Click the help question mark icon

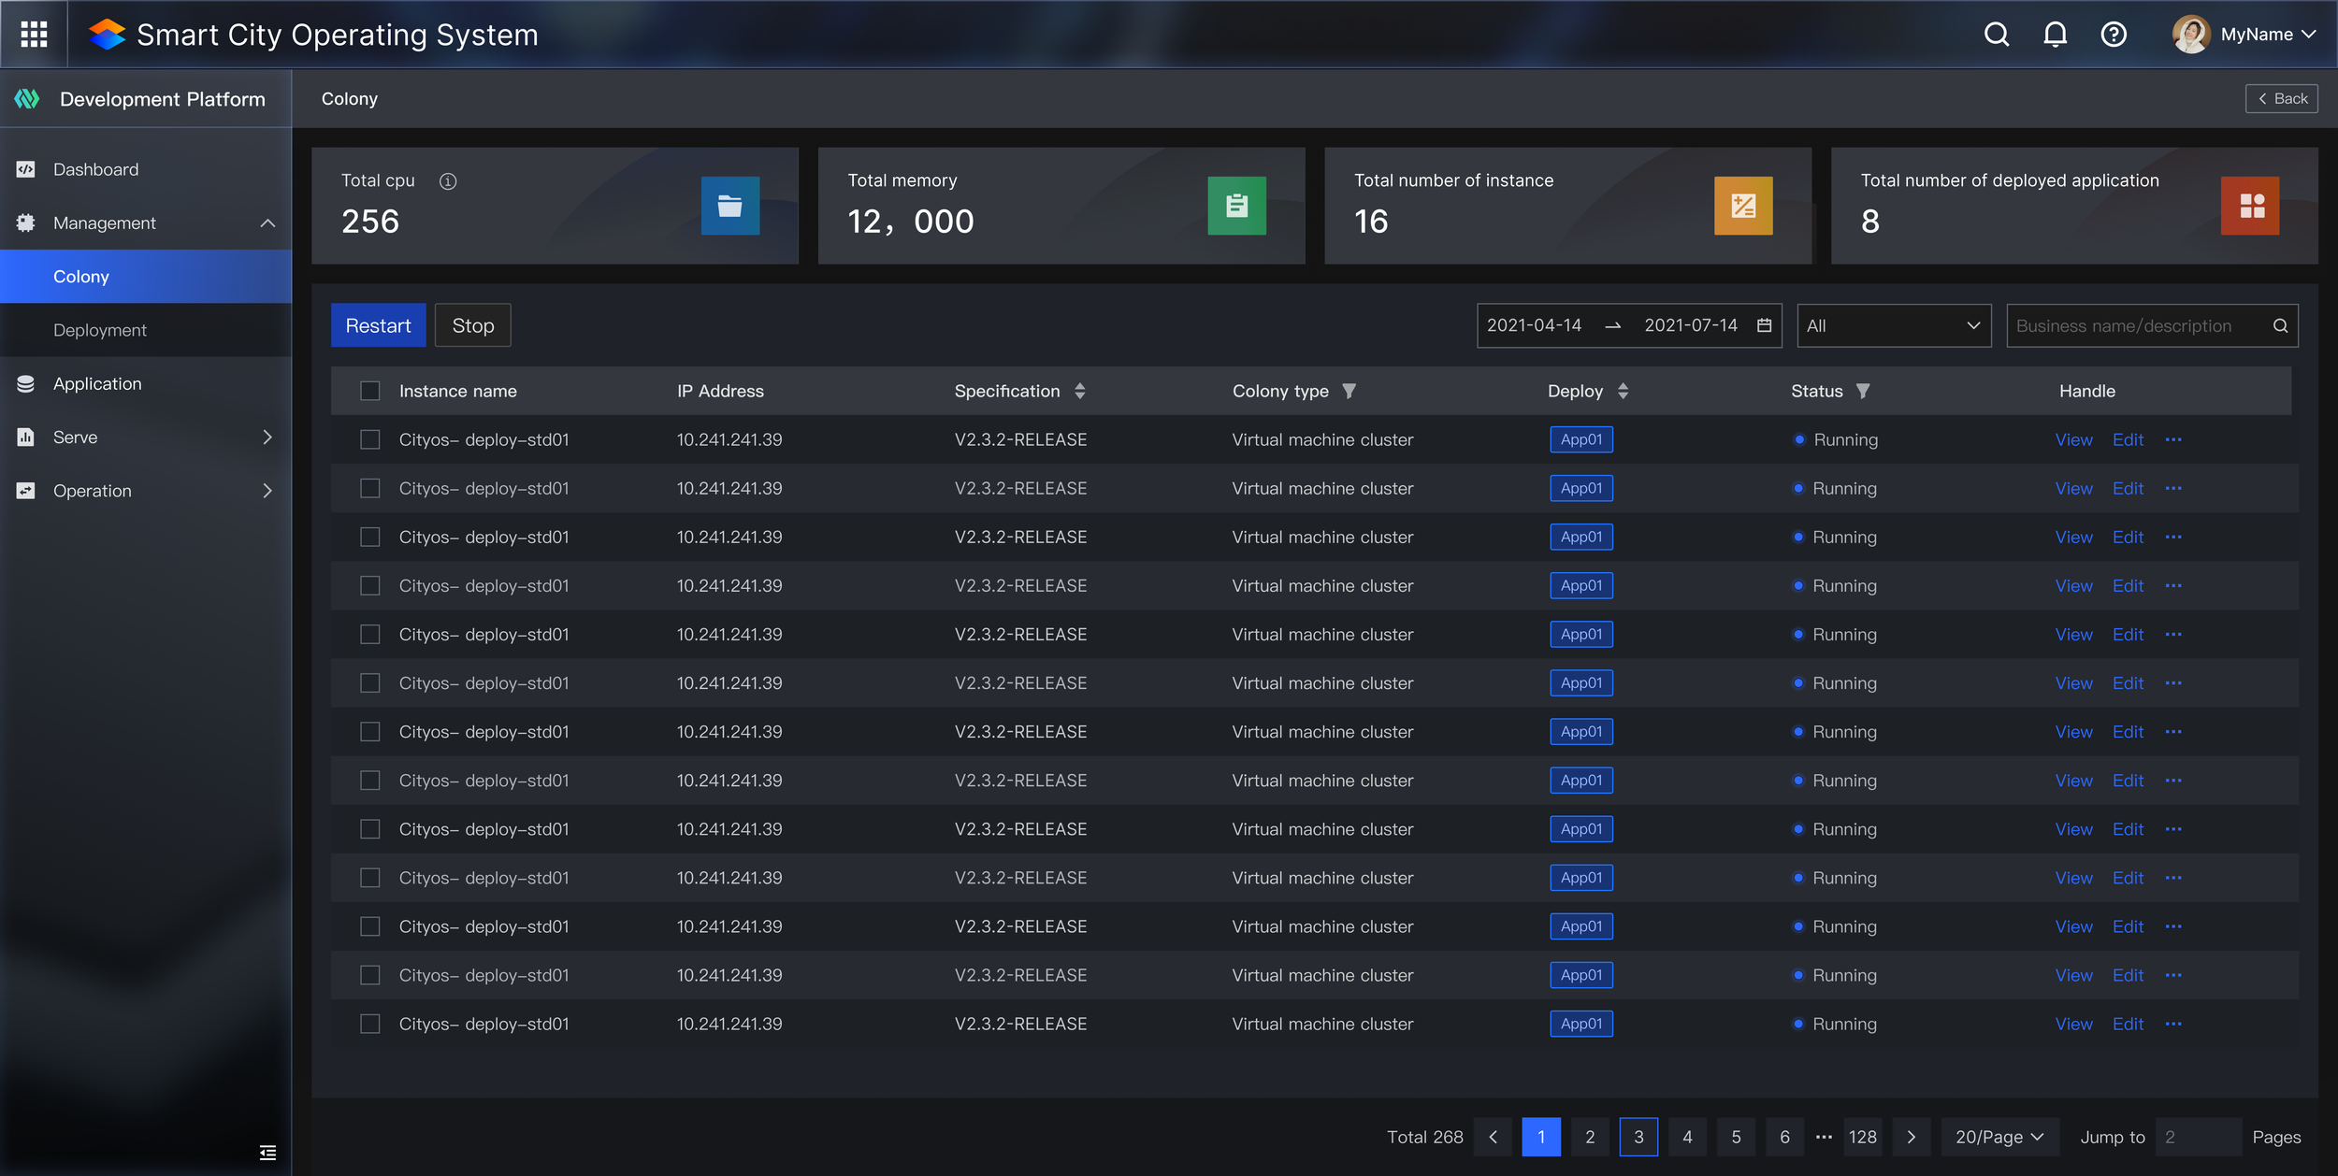(2113, 35)
